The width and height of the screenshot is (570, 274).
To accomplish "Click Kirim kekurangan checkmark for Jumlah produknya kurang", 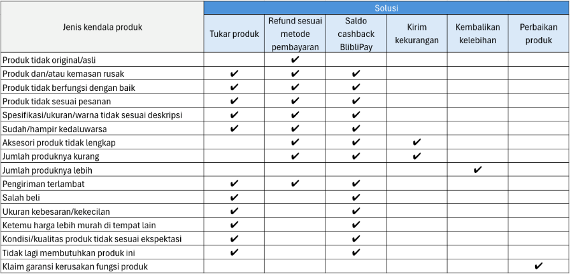I will [417, 156].
